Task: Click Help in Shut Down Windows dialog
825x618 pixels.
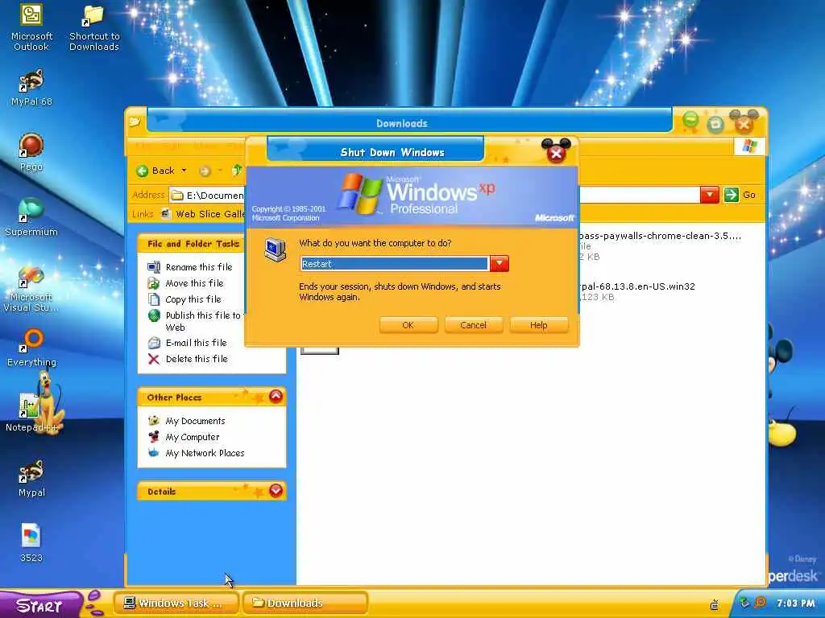Action: (538, 325)
